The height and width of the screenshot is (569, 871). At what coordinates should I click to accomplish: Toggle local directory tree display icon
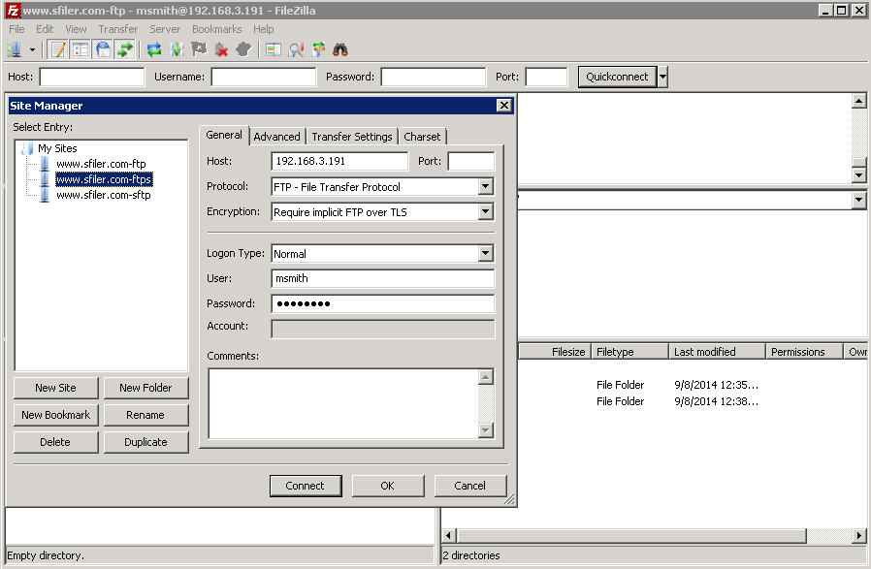(x=81, y=50)
